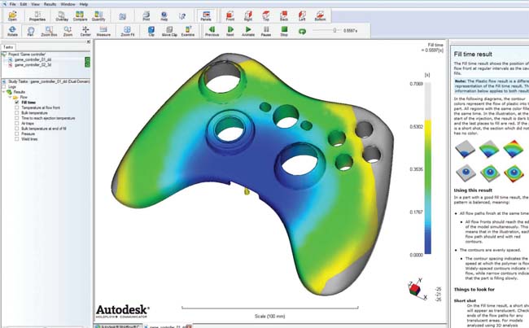Click the Study Tasks header row
This screenshot has height=328, width=529.
click(46, 81)
